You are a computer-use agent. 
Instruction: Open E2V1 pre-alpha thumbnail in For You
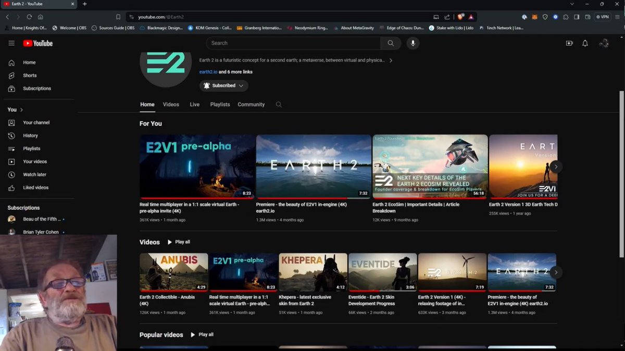[197, 166]
